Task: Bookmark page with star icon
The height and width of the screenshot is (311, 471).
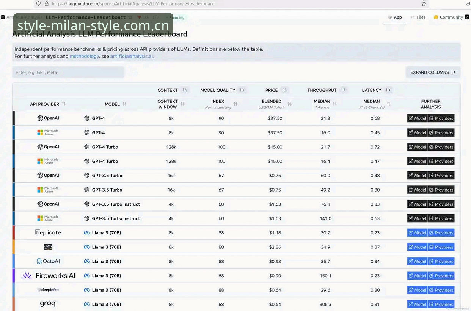Action: (x=424, y=4)
